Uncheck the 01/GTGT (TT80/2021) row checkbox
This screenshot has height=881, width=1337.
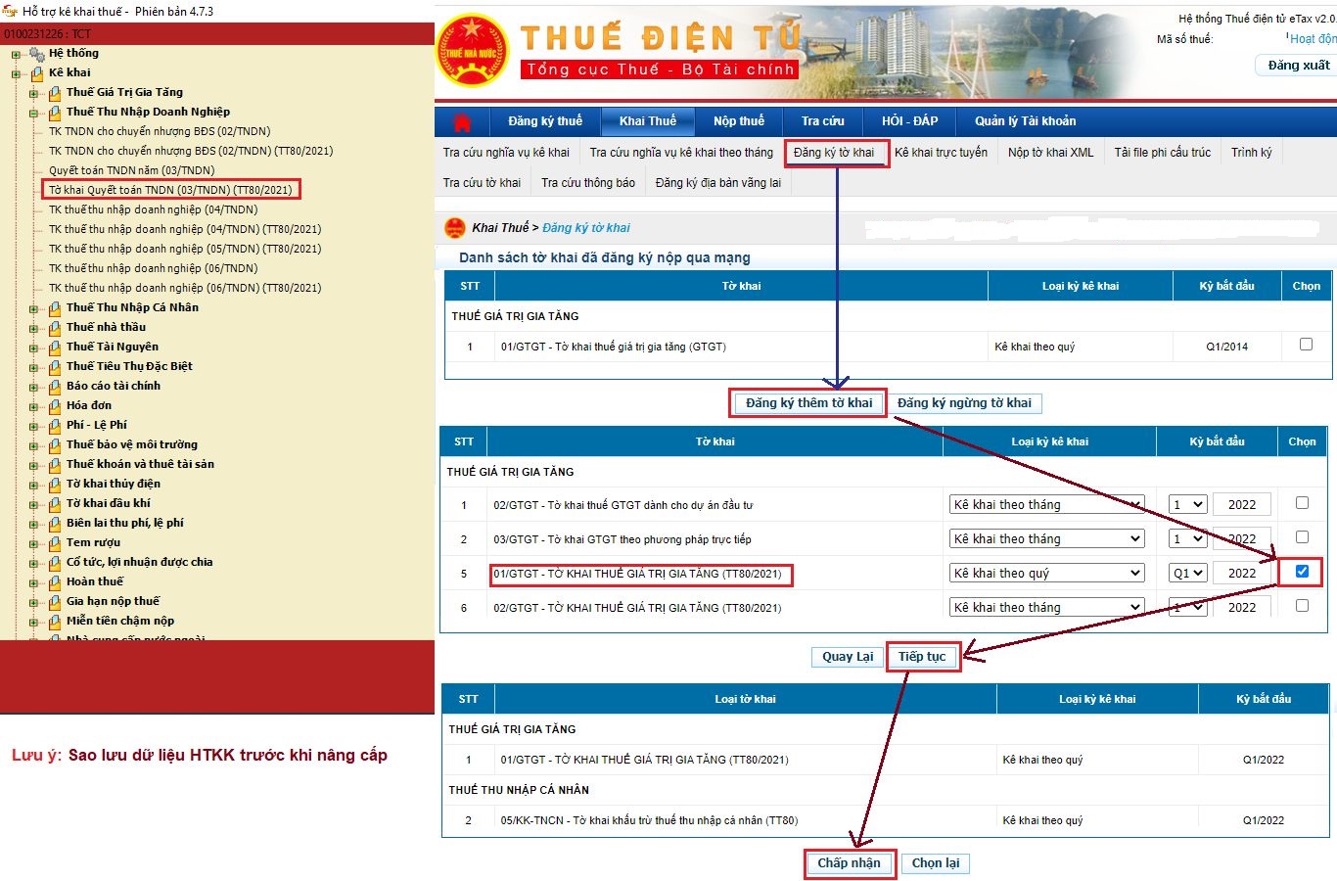(x=1302, y=572)
